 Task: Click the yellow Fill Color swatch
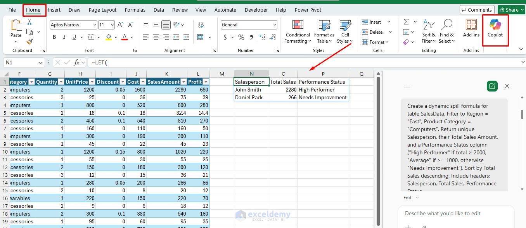(x=109, y=37)
